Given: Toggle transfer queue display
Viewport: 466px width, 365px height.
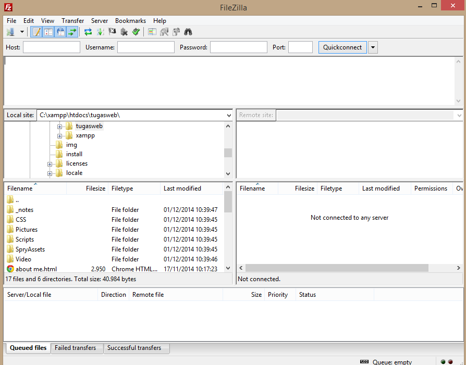Looking at the screenshot, I should point(72,32).
